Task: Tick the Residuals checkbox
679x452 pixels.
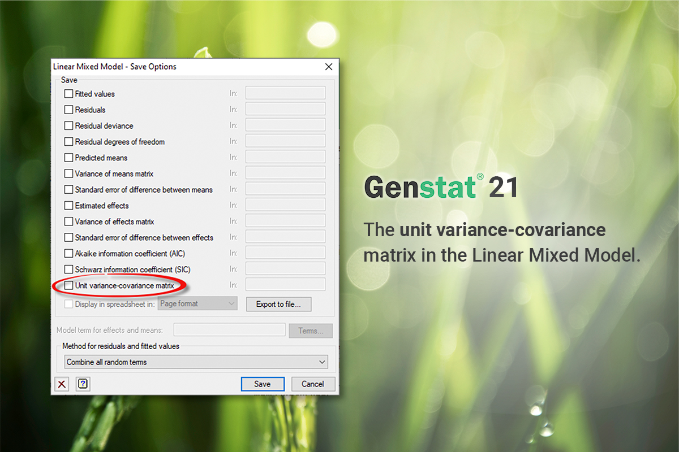Action: [x=68, y=110]
